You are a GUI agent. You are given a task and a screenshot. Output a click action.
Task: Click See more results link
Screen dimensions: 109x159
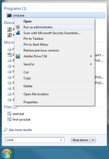(20, 130)
